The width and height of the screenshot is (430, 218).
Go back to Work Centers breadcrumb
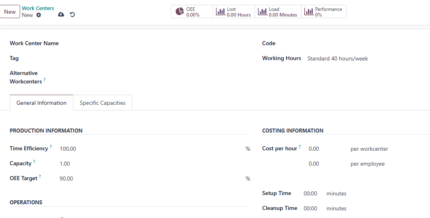pyautogui.click(x=38, y=8)
